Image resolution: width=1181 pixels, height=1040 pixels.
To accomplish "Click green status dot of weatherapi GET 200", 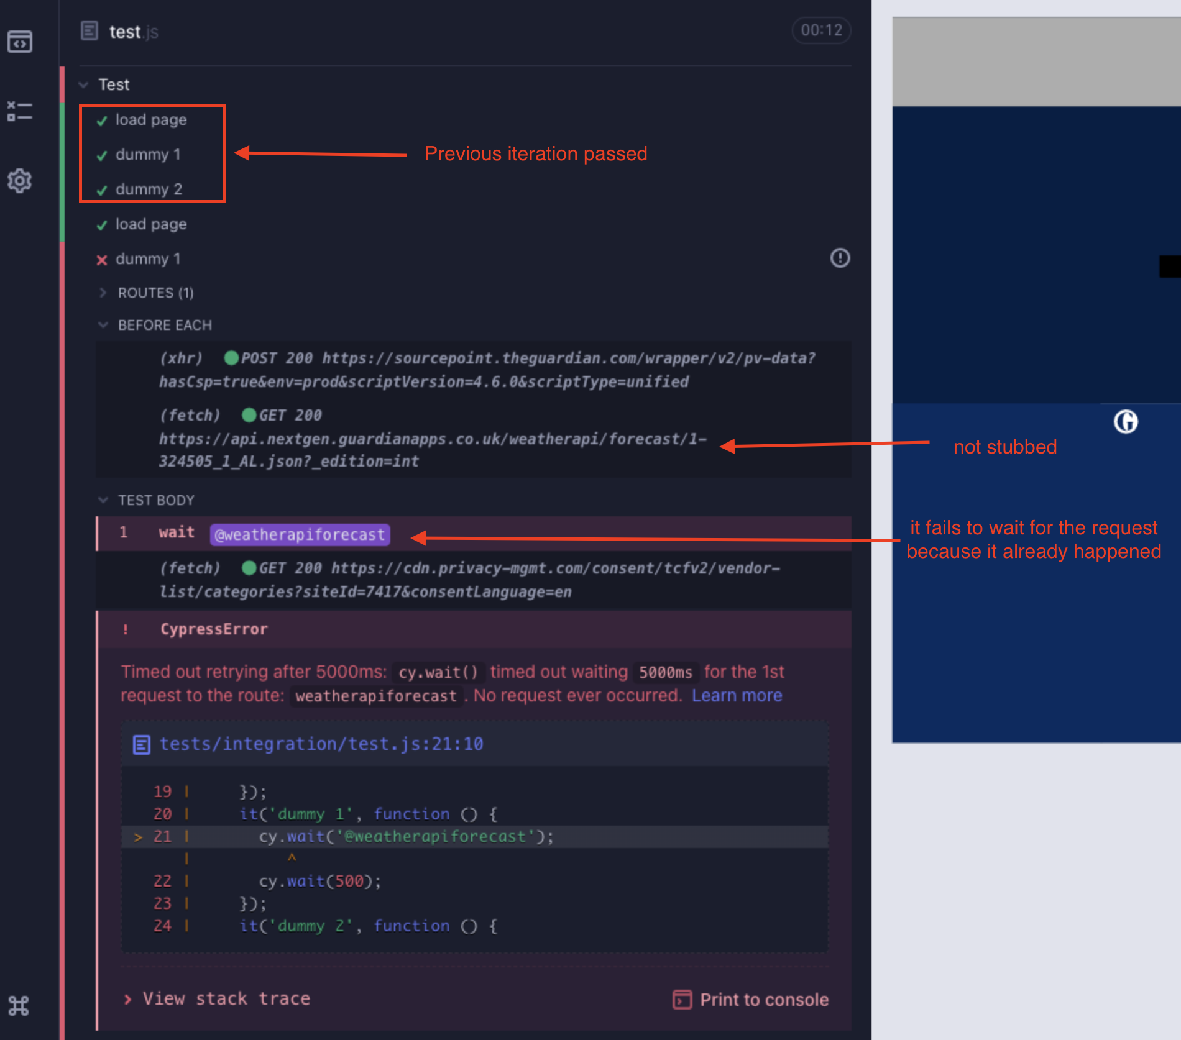I will click(249, 415).
